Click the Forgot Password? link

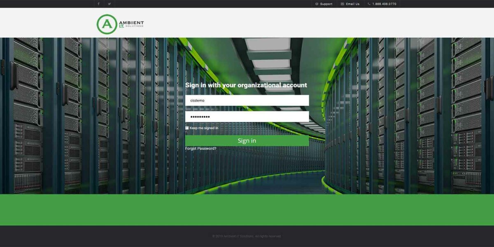coord(201,148)
